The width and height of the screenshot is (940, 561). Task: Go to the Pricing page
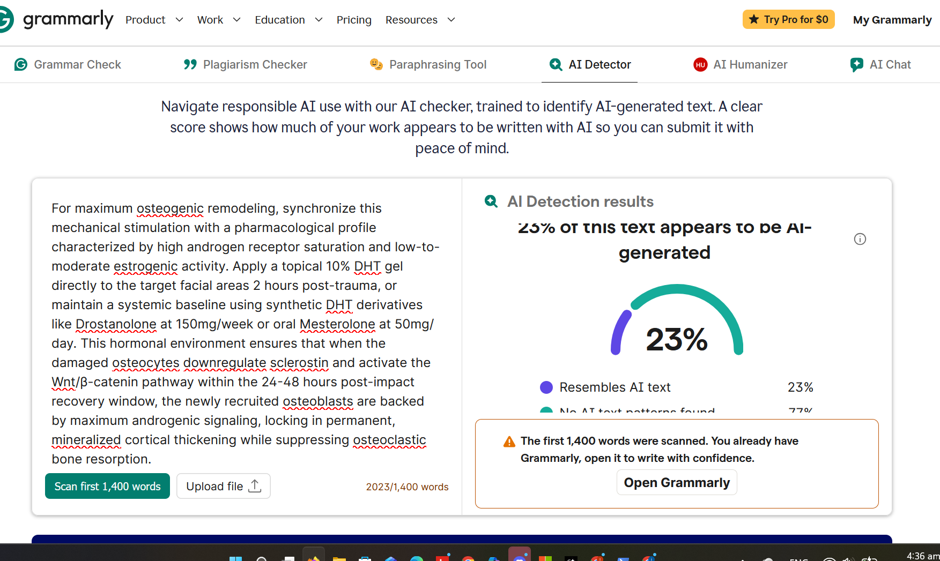(x=354, y=20)
